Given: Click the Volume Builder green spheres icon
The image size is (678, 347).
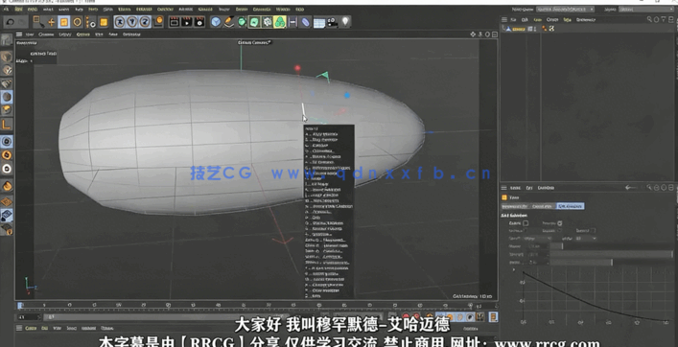Looking at the screenshot, I should click(280, 22).
